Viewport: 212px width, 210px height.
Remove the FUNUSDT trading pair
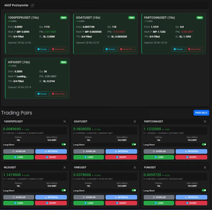pos(205,167)
